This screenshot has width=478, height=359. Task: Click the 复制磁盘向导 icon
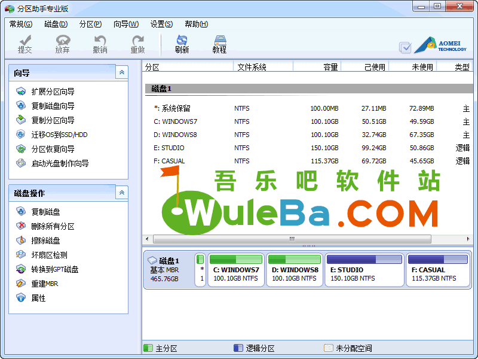click(x=21, y=106)
